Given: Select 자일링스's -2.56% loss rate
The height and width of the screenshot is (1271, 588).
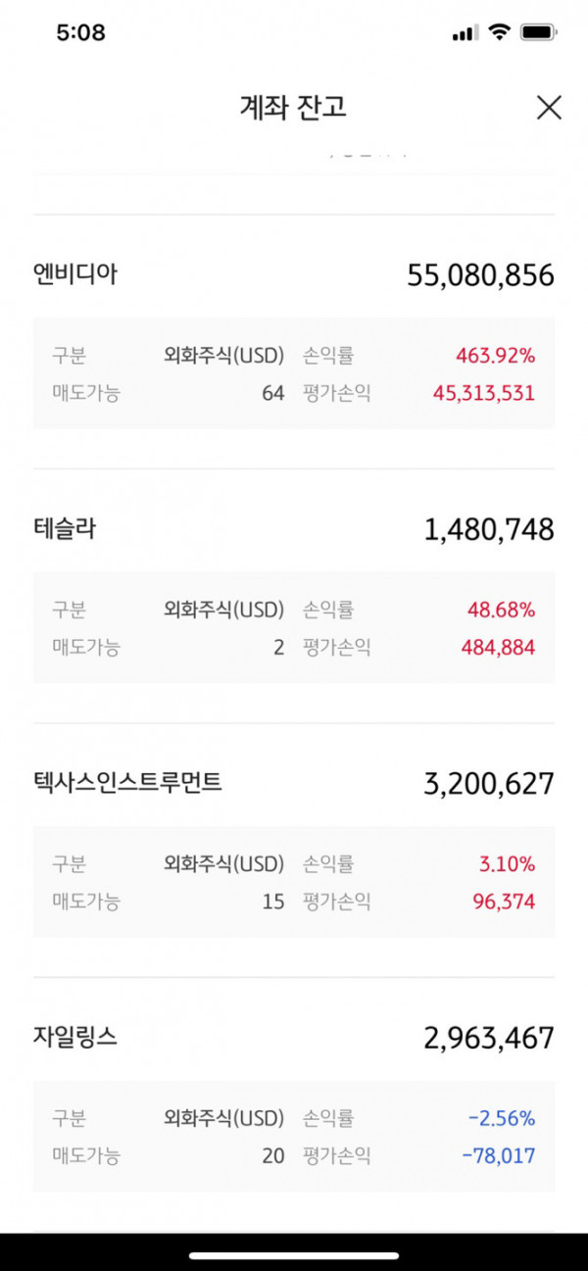Looking at the screenshot, I should tap(501, 1118).
